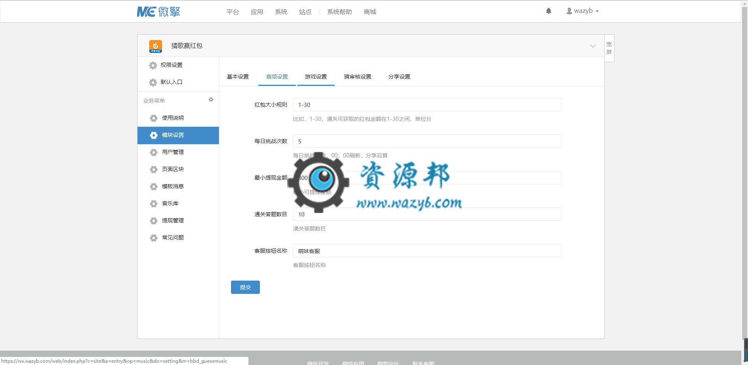748x365 pixels.
Task: Click the MC 微擎 logo
Action: coord(159,12)
